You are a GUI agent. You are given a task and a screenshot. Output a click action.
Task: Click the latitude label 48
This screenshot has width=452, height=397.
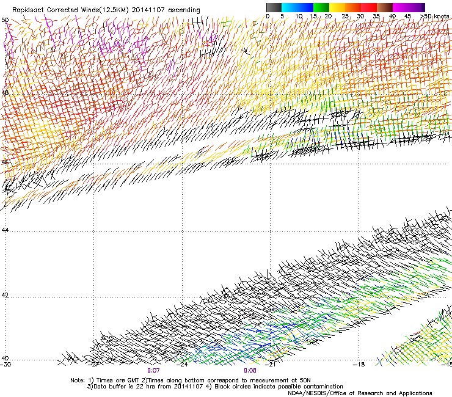pos(5,93)
